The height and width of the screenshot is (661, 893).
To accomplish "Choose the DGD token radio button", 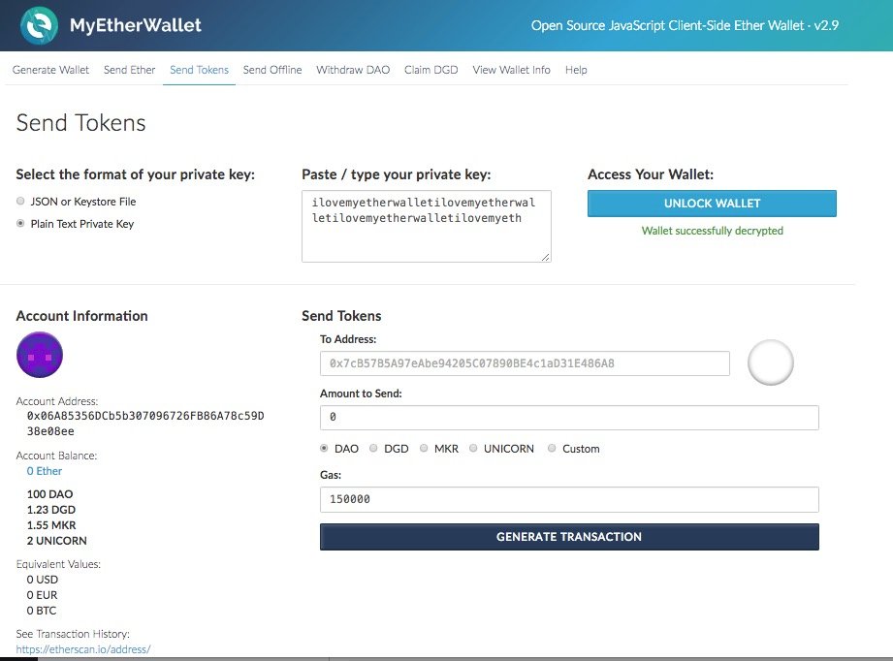I will [x=373, y=448].
